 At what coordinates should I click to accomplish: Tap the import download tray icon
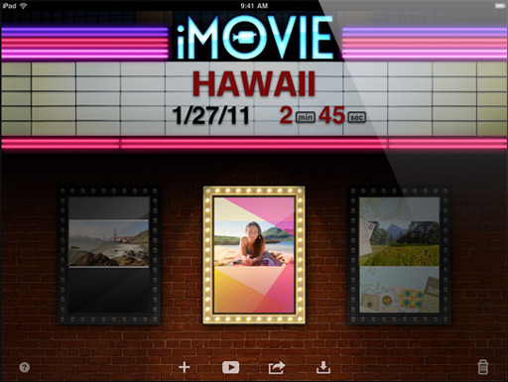[323, 367]
